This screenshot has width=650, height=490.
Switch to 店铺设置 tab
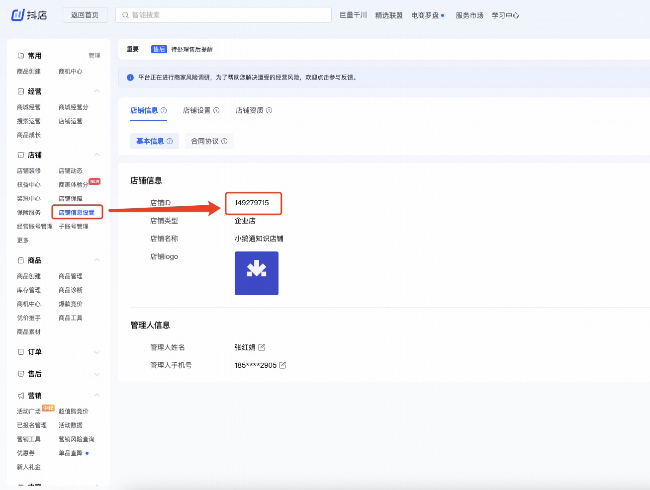pos(197,110)
